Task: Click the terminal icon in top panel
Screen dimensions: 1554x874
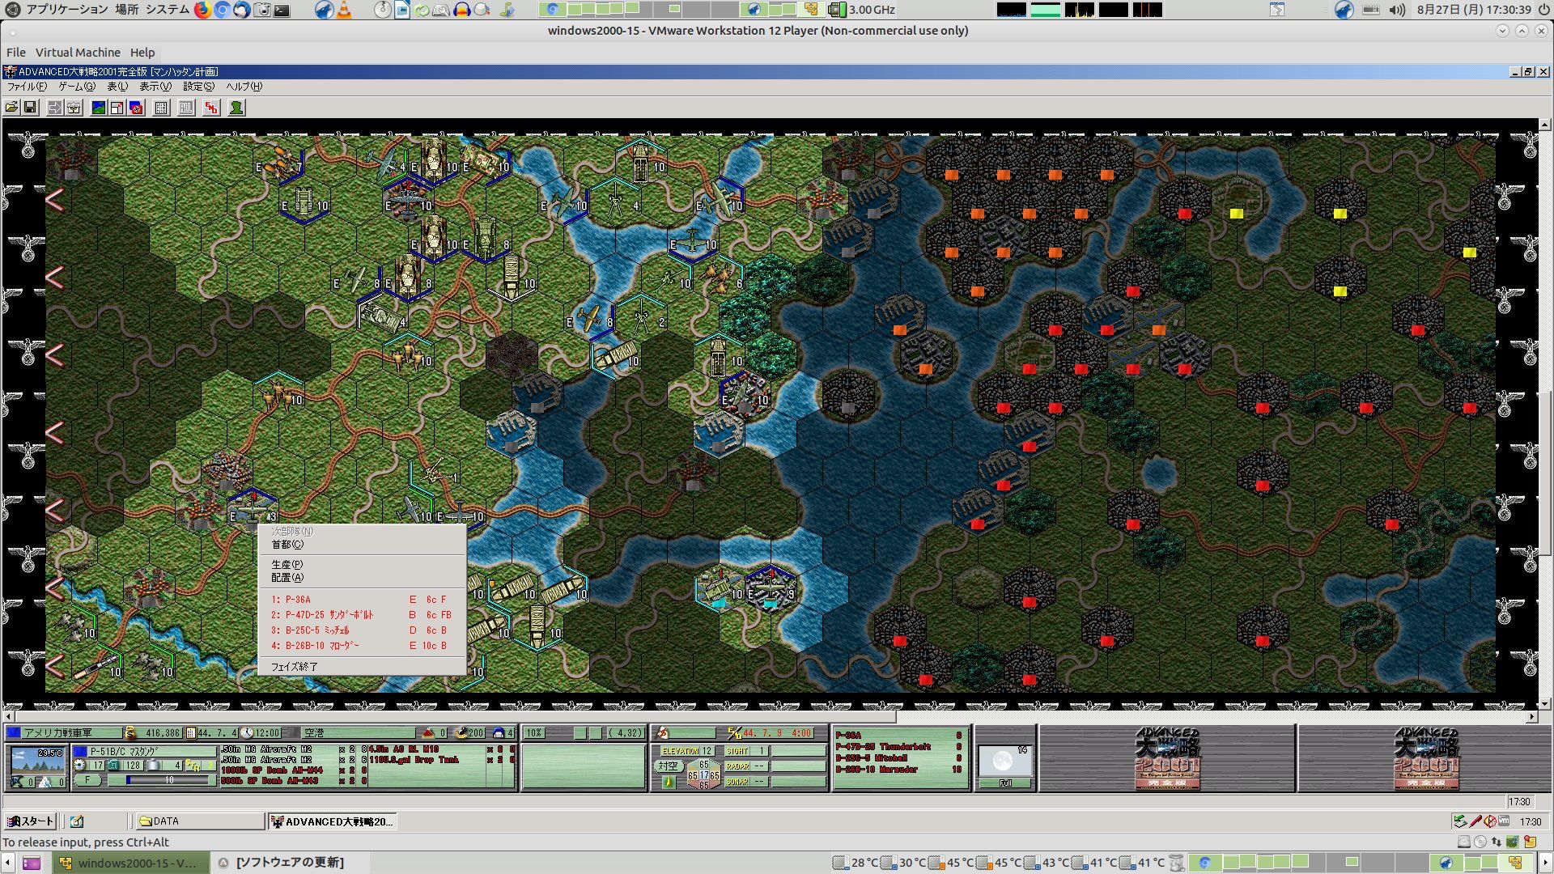Action: pyautogui.click(x=282, y=10)
